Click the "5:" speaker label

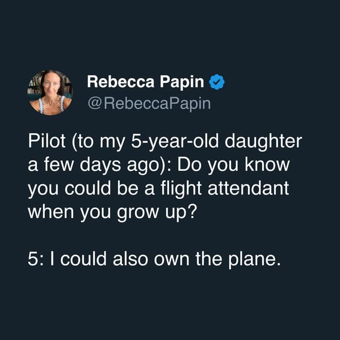36,259
